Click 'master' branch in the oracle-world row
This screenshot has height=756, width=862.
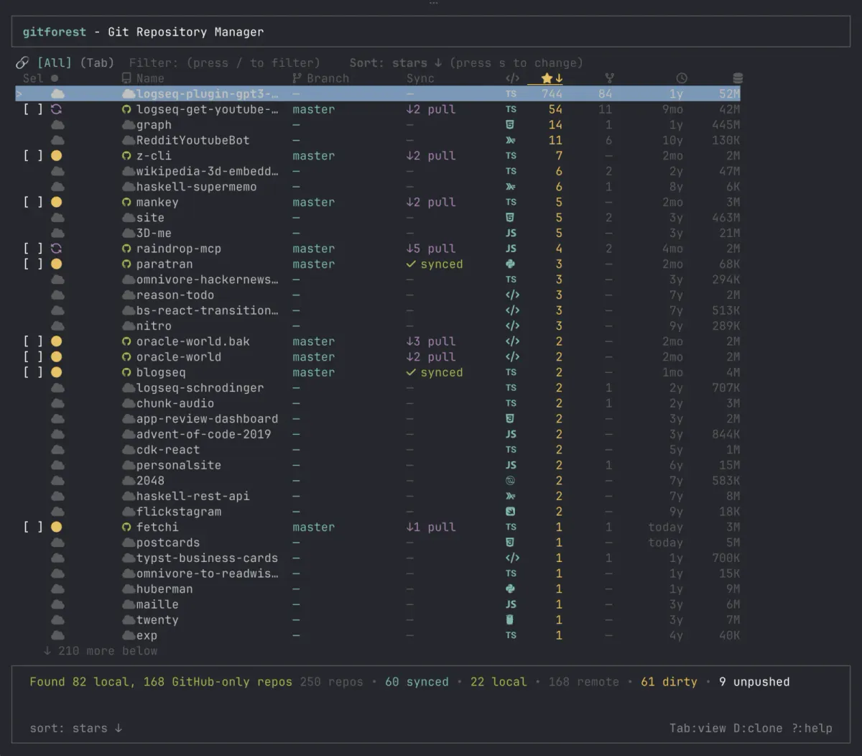tap(313, 356)
